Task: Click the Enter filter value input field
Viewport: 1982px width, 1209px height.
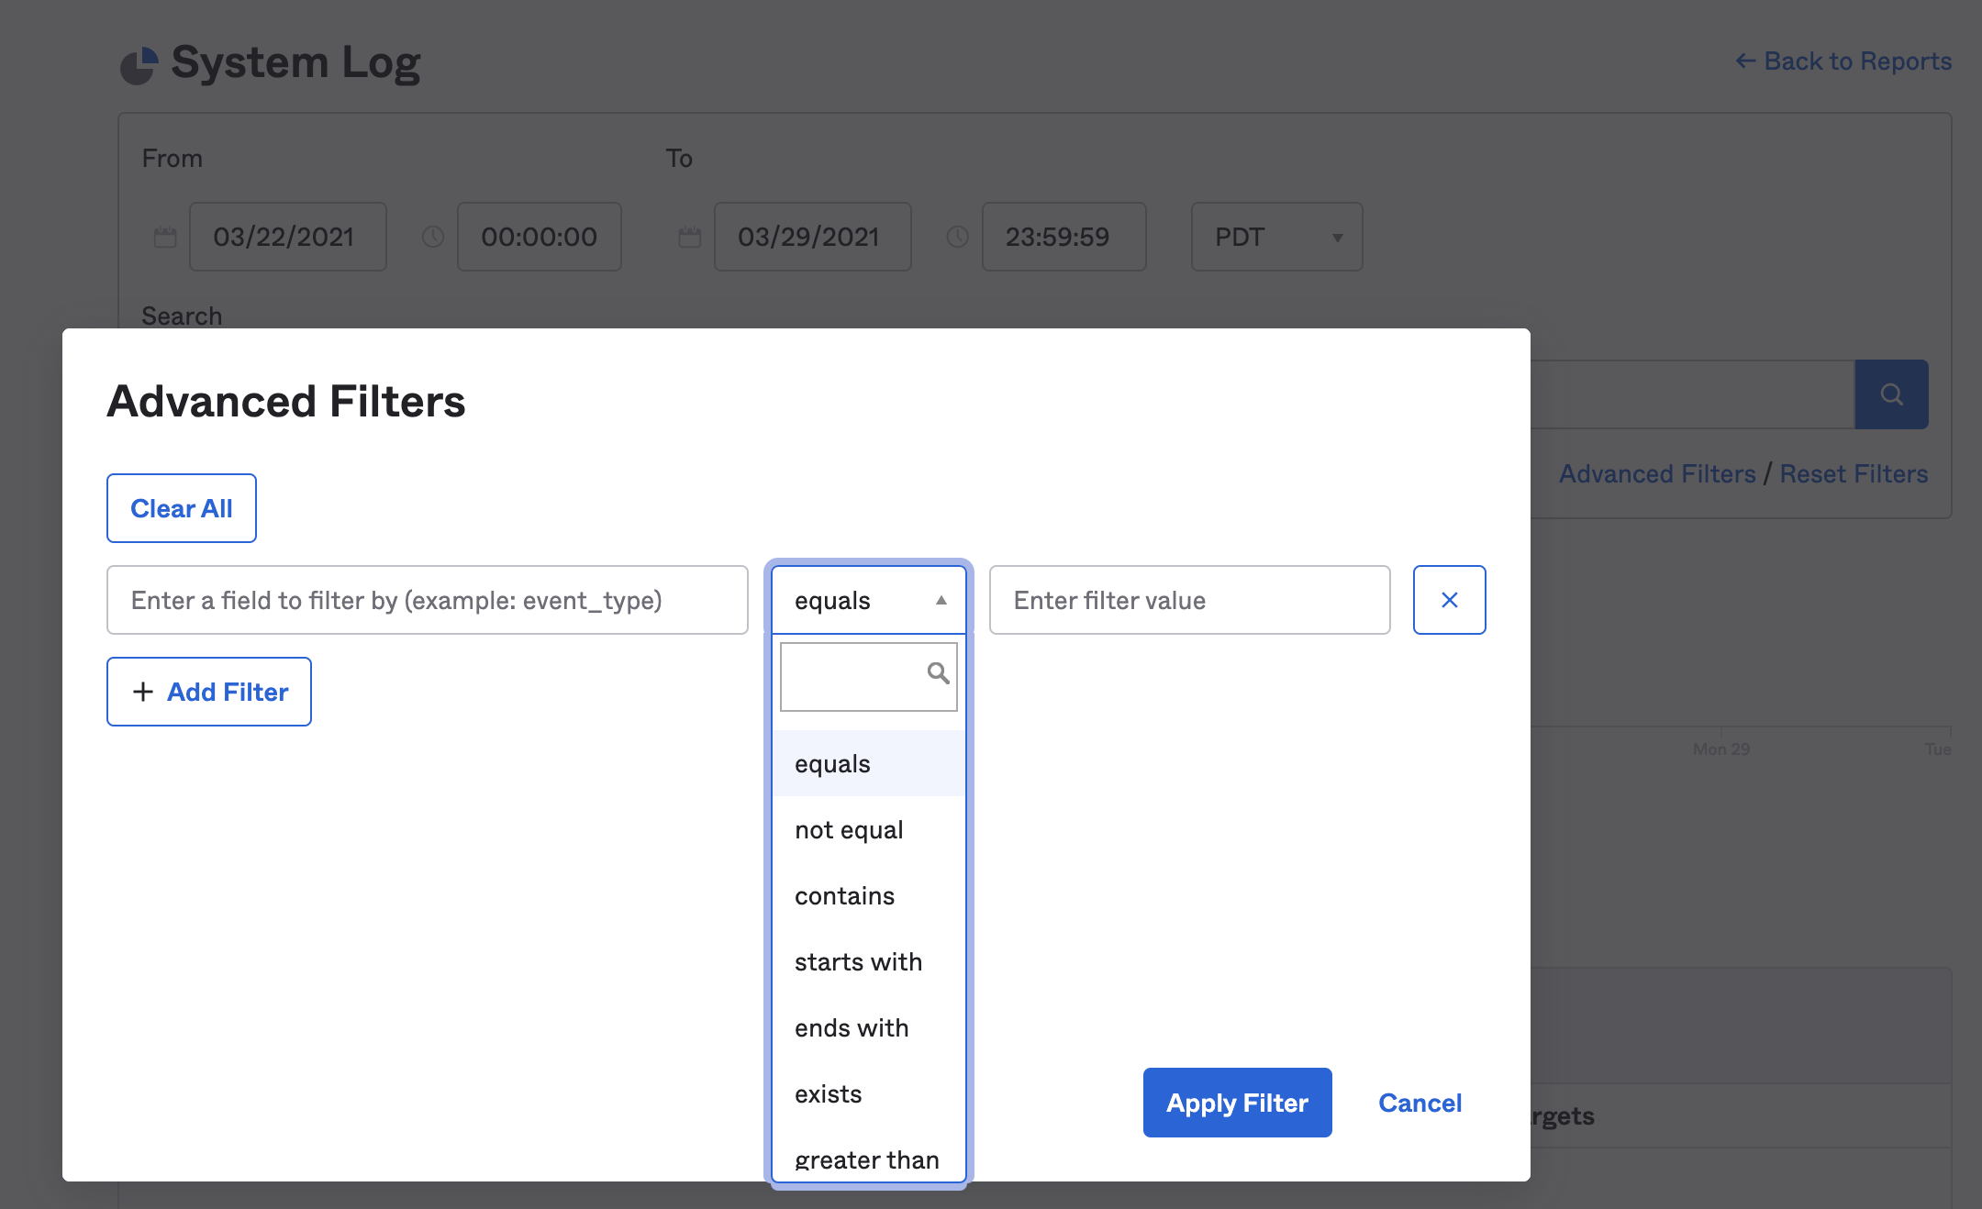Action: point(1189,600)
